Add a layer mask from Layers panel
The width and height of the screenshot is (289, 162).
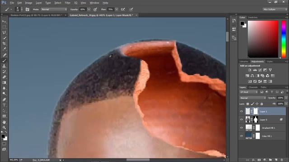[x=259, y=160]
